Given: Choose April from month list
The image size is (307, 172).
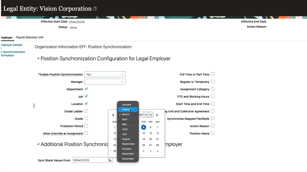Looking at the screenshot, I should point(128,119).
